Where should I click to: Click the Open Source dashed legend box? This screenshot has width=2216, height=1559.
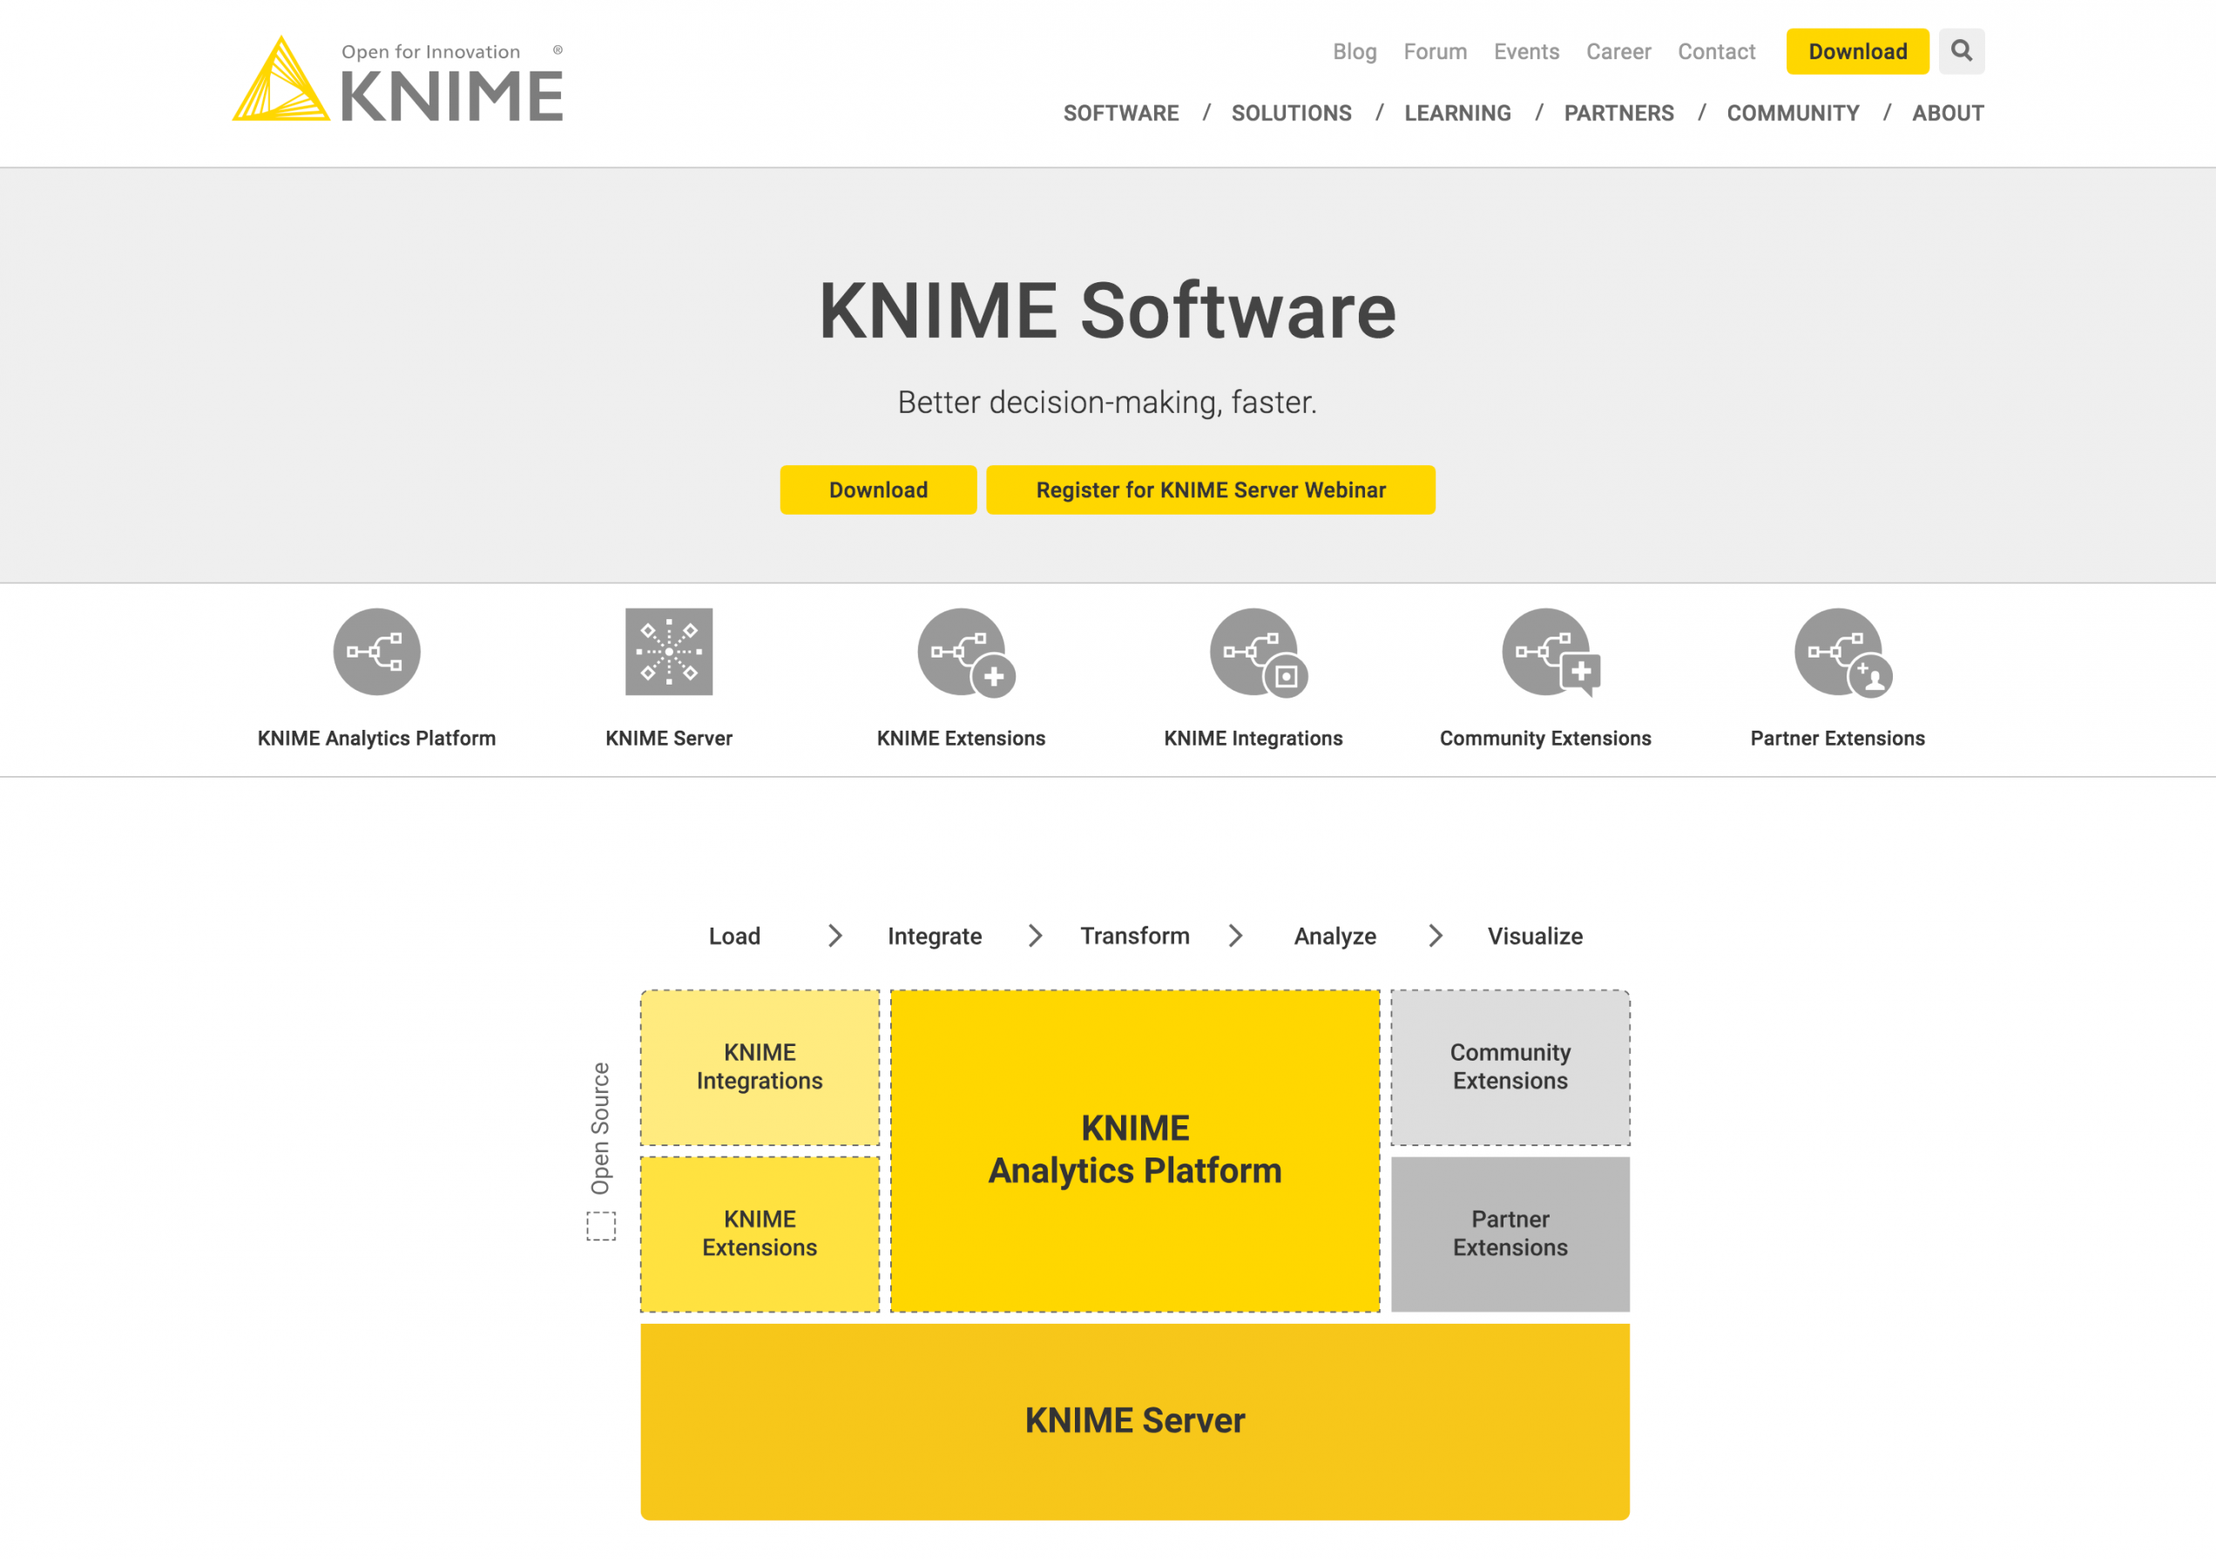tap(601, 1225)
